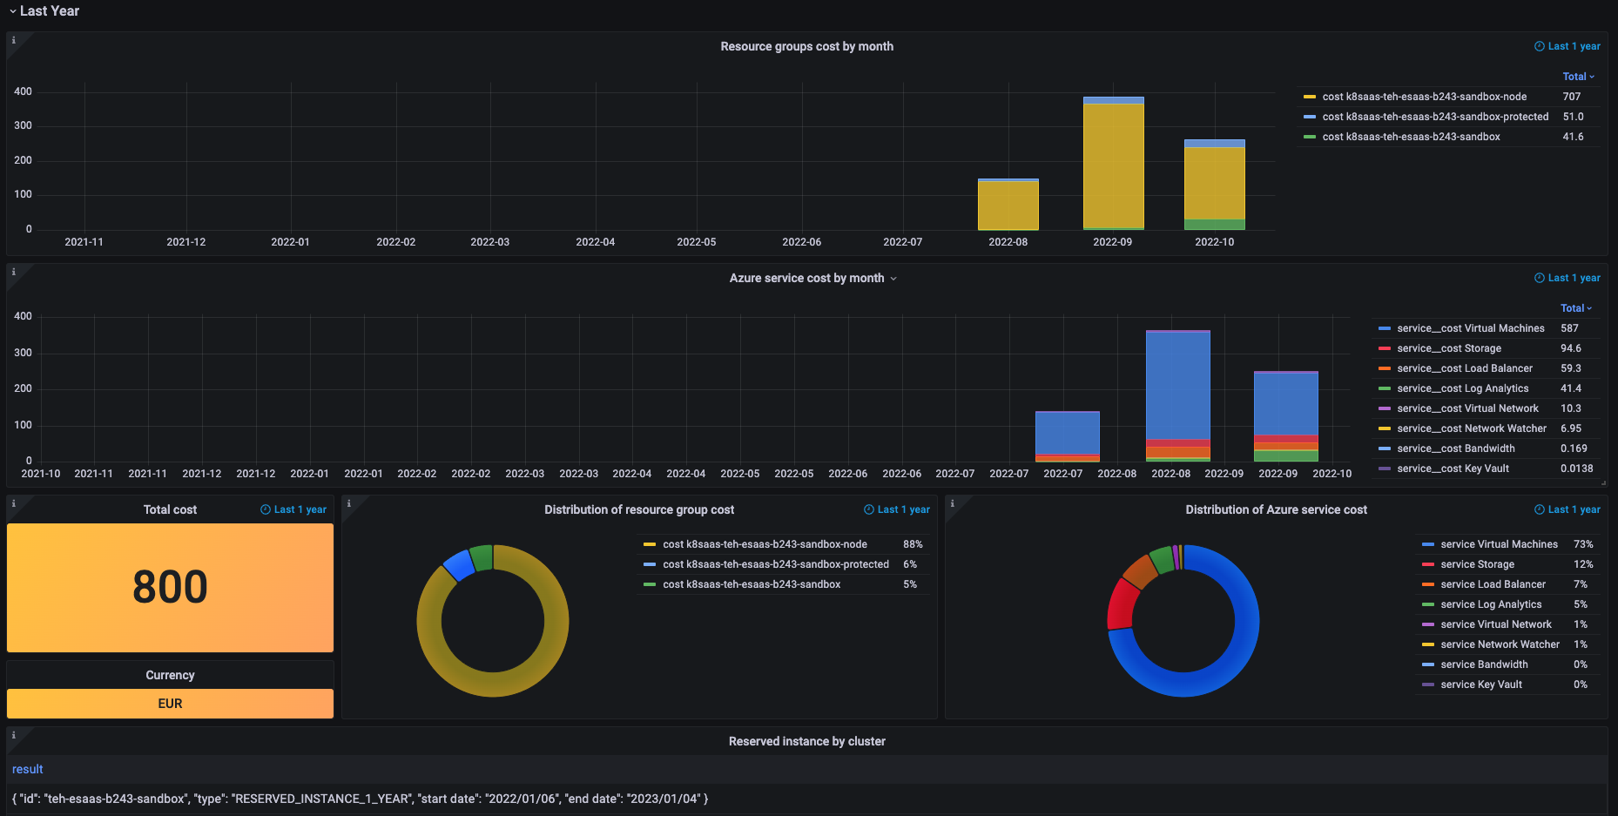Viewport: 1618px width, 816px height.
Task: Click service Virtual Machines pie legend entry
Action: (1499, 544)
